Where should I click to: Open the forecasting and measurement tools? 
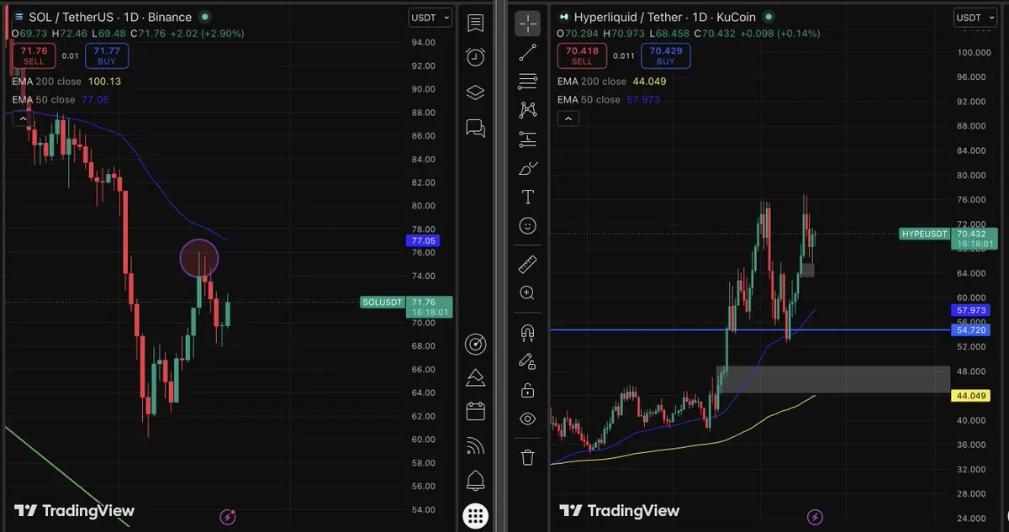coord(527,139)
